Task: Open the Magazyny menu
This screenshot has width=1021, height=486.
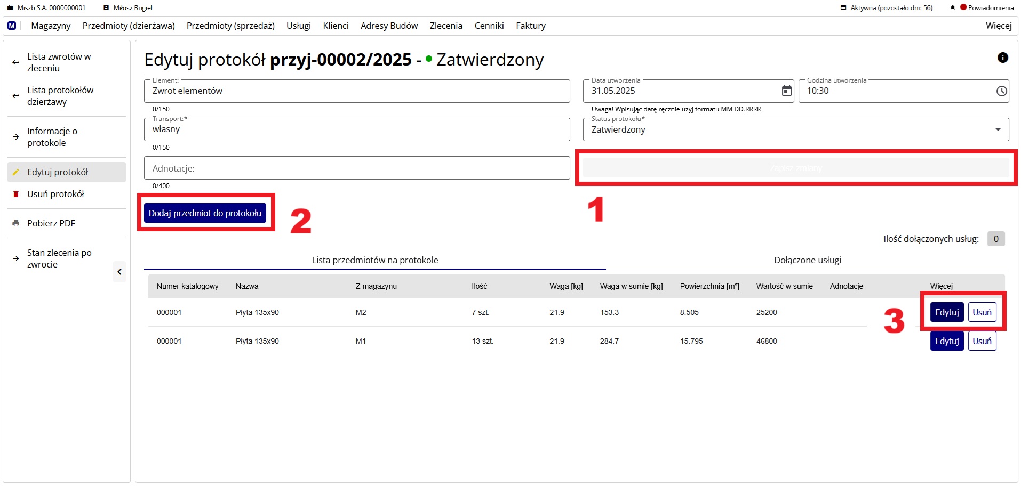Action: coord(51,26)
